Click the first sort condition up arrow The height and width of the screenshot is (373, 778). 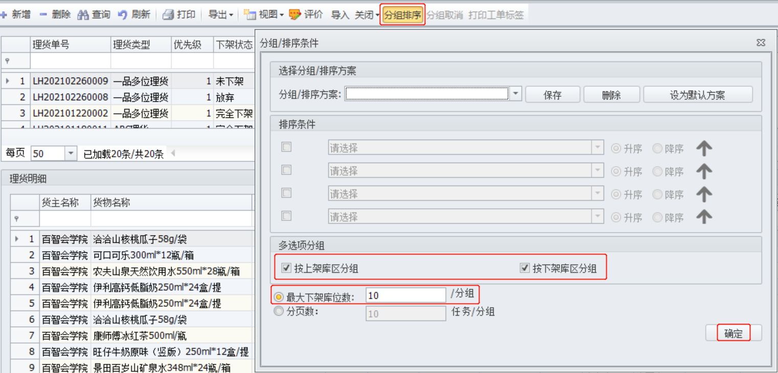(x=704, y=149)
